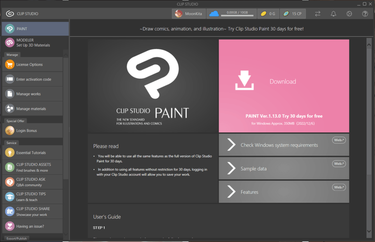This screenshot has width=375, height=242.
Task: Click the Essential Tutorials lightbulb icon
Action: click(10, 153)
